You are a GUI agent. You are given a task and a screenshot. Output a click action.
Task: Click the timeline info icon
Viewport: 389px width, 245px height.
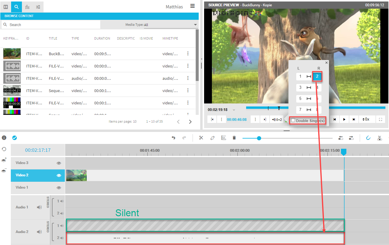(x=4, y=138)
